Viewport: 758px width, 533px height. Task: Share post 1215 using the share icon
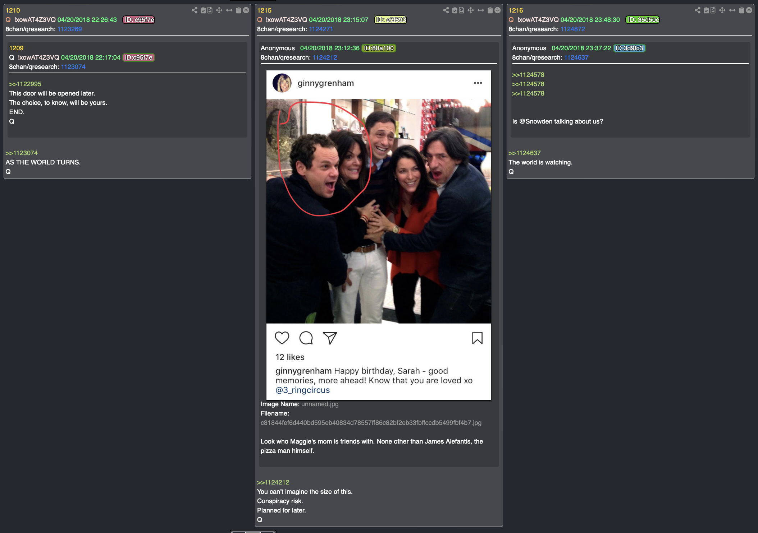(446, 10)
